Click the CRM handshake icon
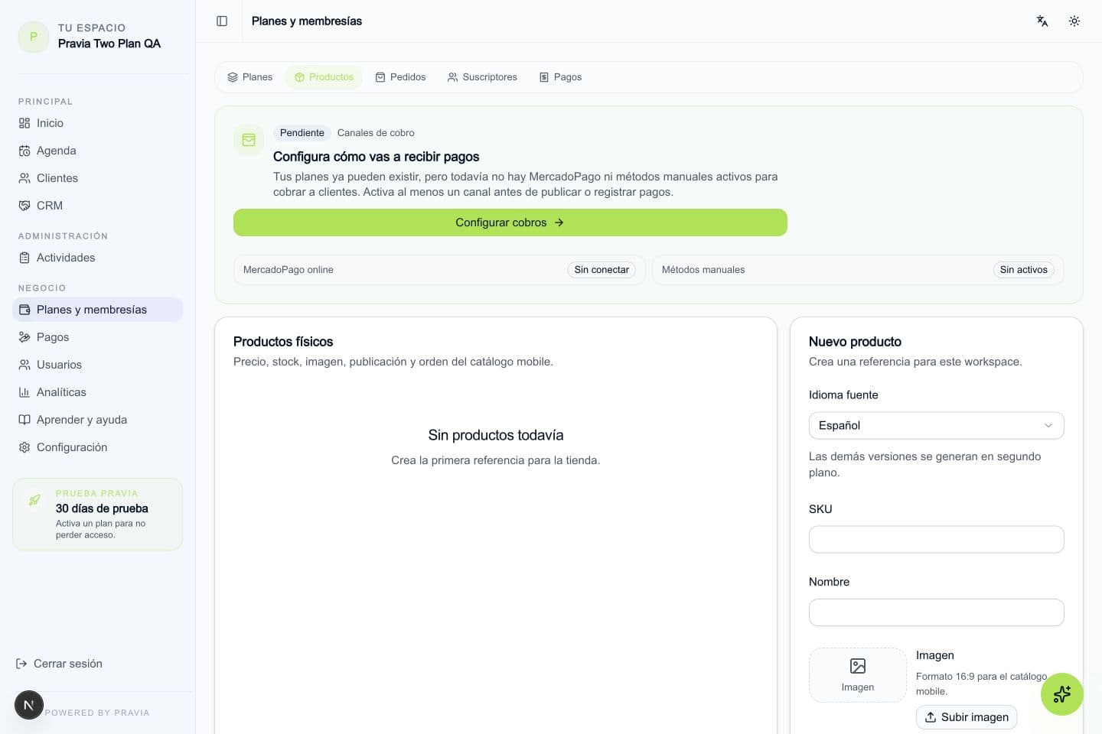Image resolution: width=1102 pixels, height=734 pixels. pos(24,206)
